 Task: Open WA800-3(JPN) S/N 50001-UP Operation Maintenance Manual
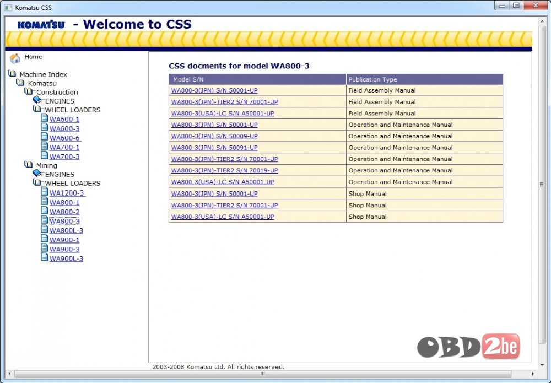click(214, 125)
